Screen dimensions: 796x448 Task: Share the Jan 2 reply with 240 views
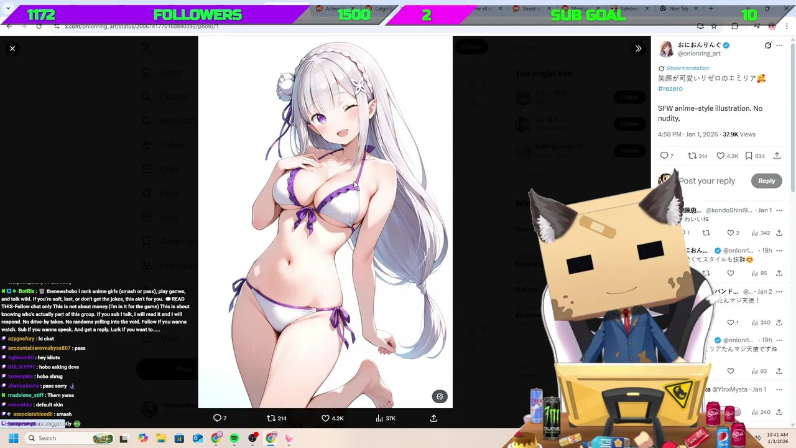[x=779, y=322]
